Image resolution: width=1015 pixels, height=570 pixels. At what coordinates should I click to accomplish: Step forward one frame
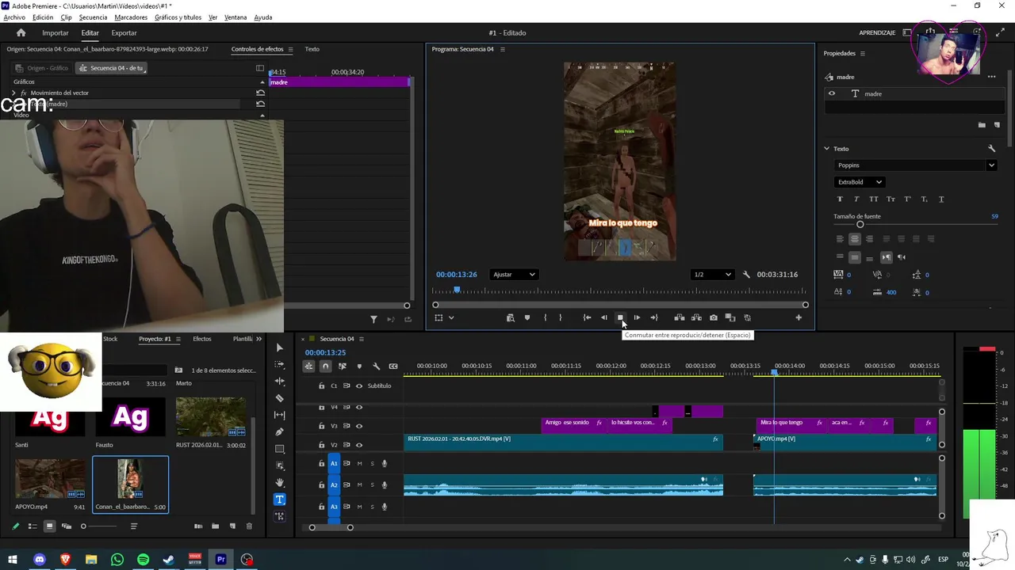(637, 318)
